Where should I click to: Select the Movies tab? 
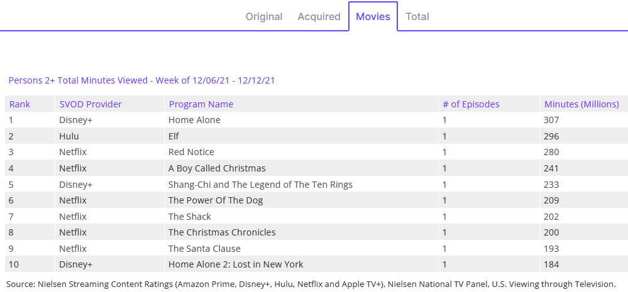click(x=373, y=17)
